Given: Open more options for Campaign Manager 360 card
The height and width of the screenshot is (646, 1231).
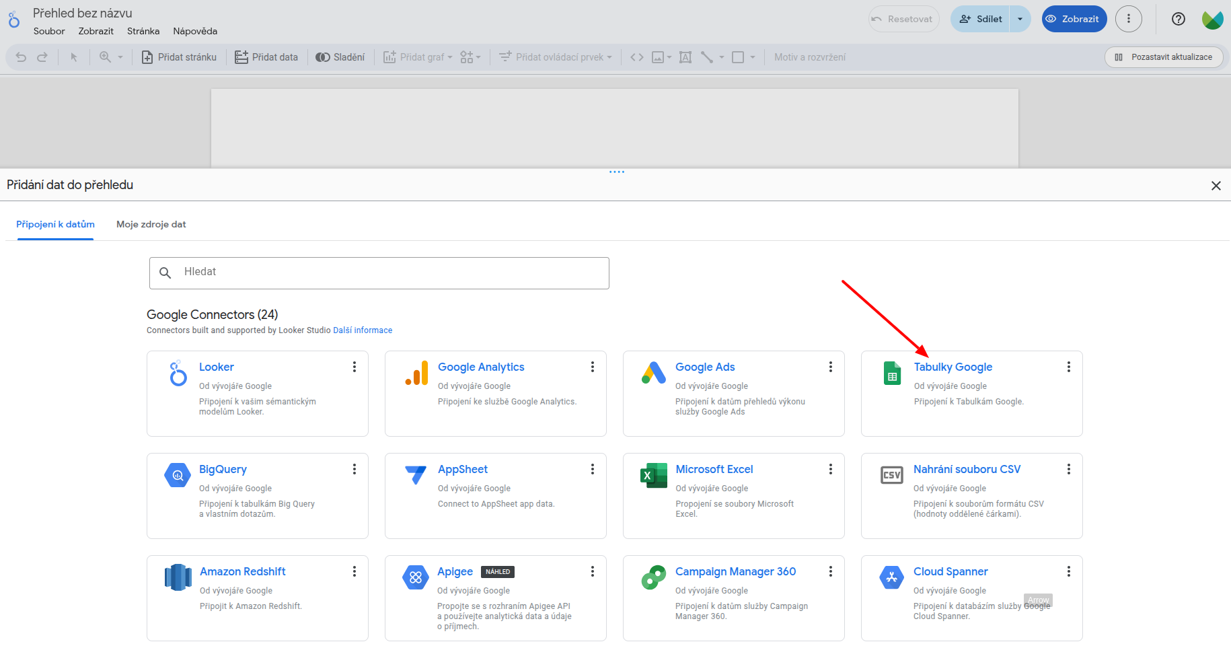Looking at the screenshot, I should tap(831, 571).
